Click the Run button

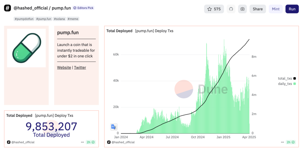coord(292,9)
